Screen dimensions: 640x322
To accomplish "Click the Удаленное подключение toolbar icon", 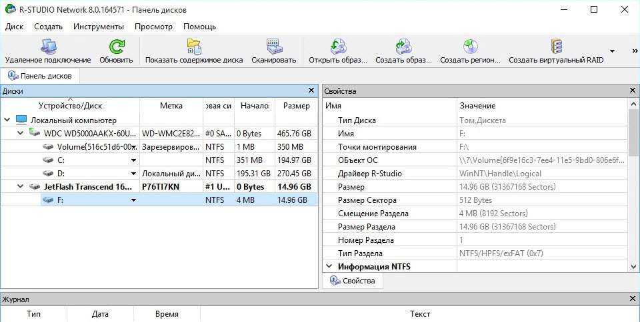I will [48, 47].
